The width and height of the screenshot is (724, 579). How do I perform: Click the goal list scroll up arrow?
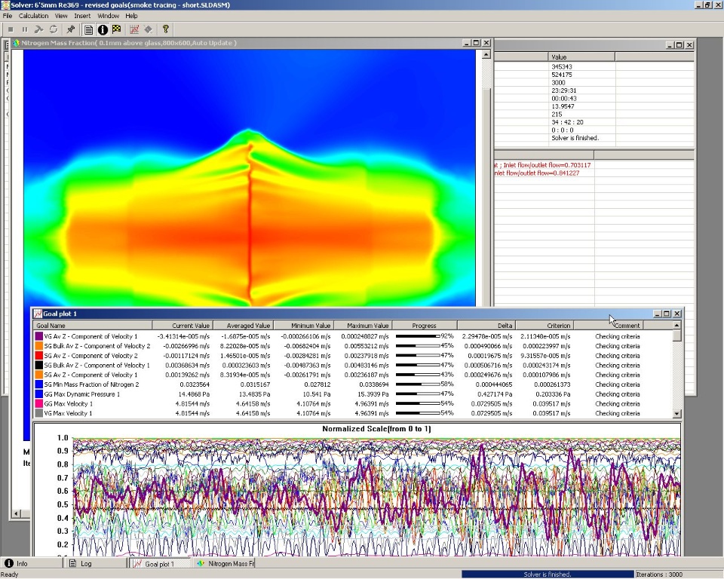tap(677, 326)
